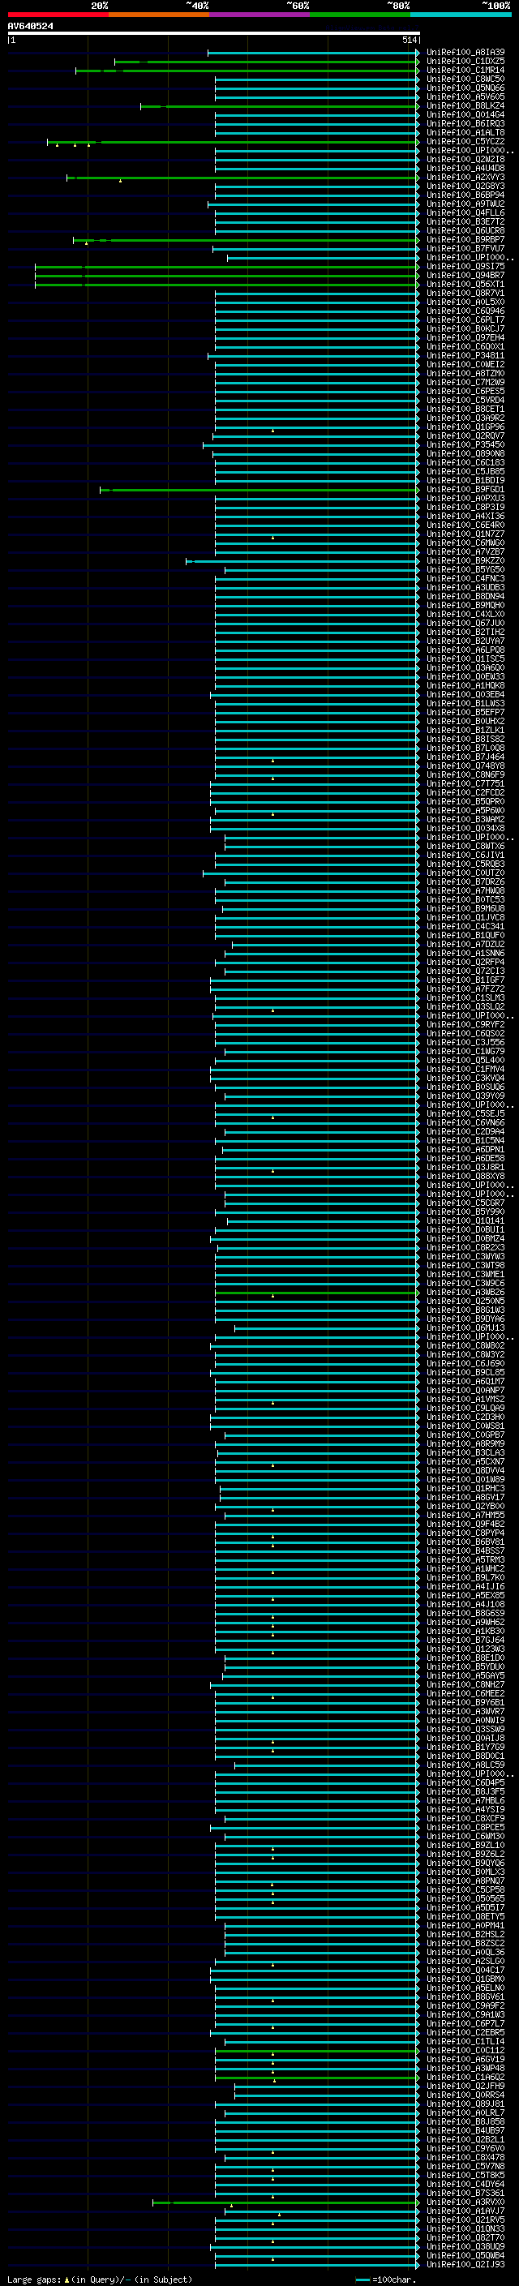Click label UniRef100_Q2JFH9
This screenshot has height=2286, width=519.
tap(465, 2087)
